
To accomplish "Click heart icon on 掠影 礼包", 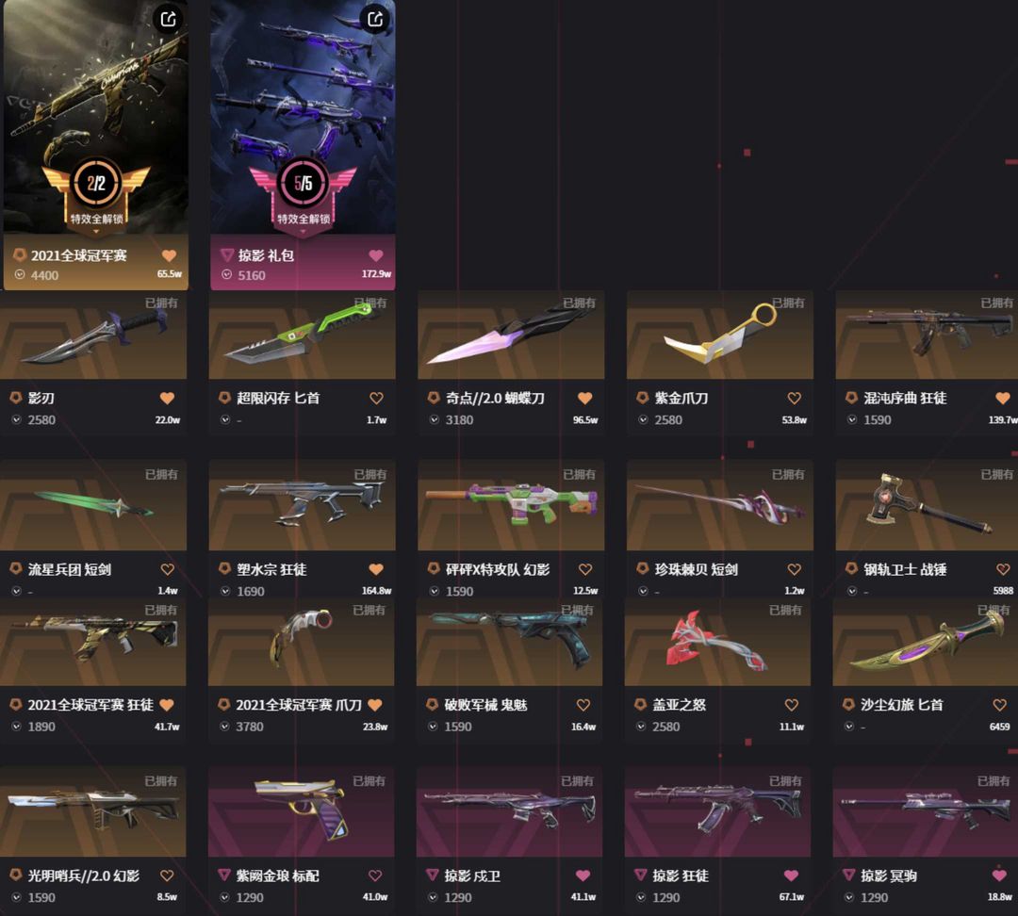I will click(376, 255).
